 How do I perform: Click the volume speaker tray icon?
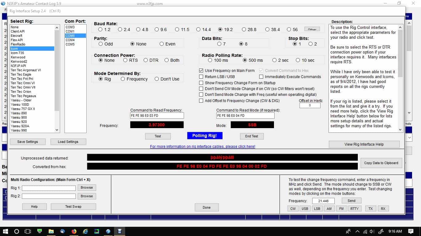(372, 231)
